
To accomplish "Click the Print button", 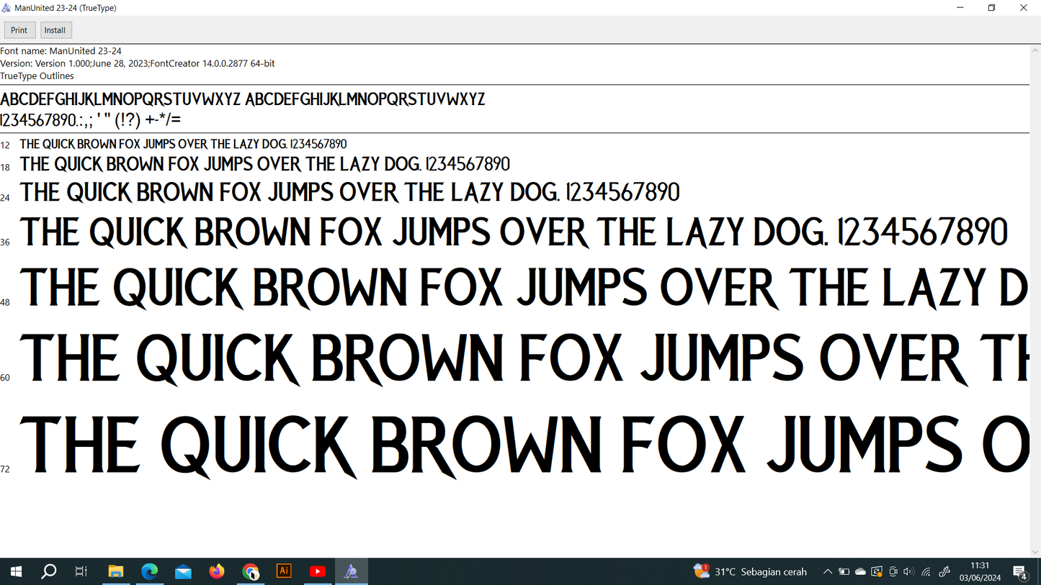I will pos(19,30).
